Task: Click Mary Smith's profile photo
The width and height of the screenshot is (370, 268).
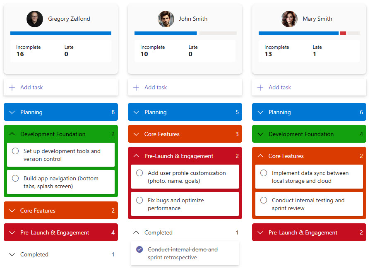Action: point(289,19)
